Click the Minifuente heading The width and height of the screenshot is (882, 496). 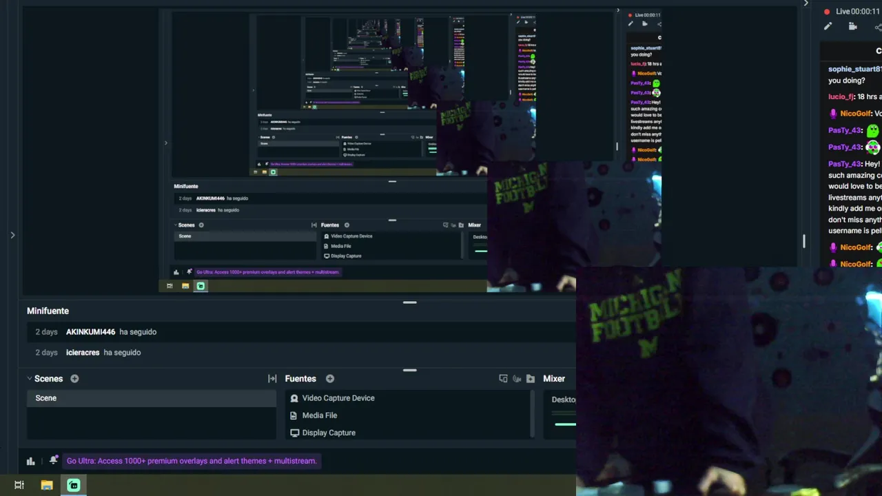tap(48, 311)
